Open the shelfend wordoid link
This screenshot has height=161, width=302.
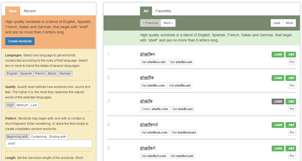(149, 124)
